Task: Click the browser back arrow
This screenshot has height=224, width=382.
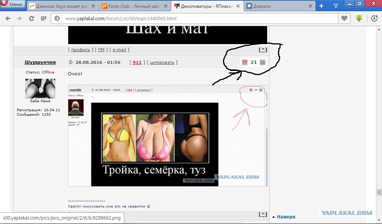Action: point(8,18)
